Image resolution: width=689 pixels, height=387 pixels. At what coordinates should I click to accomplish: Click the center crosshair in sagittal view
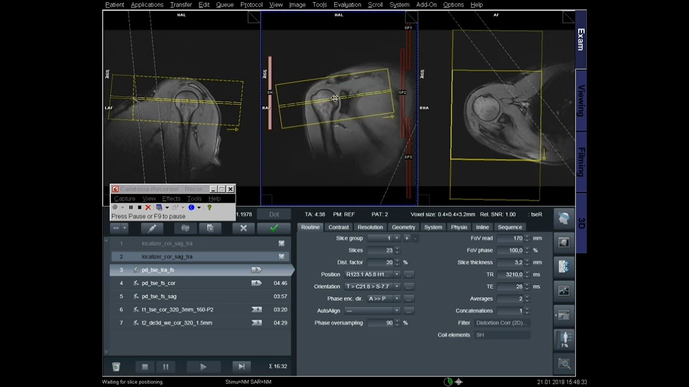click(335, 98)
